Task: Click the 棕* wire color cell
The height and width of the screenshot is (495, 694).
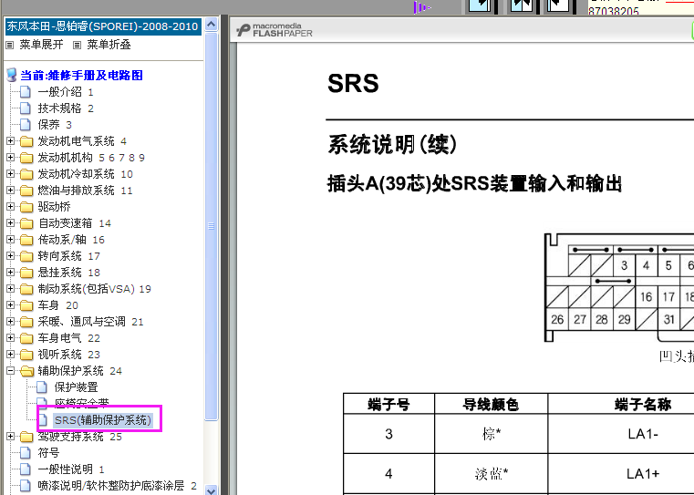Action: pos(491,434)
